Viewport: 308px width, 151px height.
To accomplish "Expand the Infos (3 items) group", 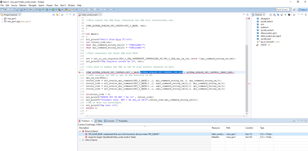I will (80, 140).
